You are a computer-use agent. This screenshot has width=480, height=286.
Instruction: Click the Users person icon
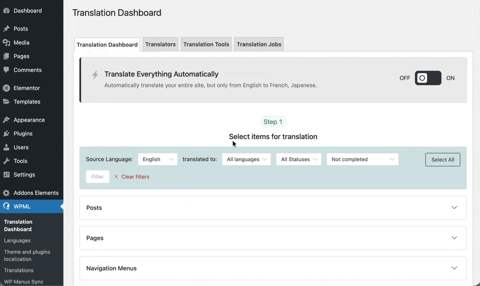pyautogui.click(x=6, y=147)
